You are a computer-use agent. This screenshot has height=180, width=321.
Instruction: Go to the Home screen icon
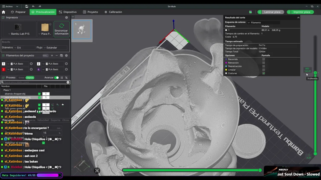(4, 12)
